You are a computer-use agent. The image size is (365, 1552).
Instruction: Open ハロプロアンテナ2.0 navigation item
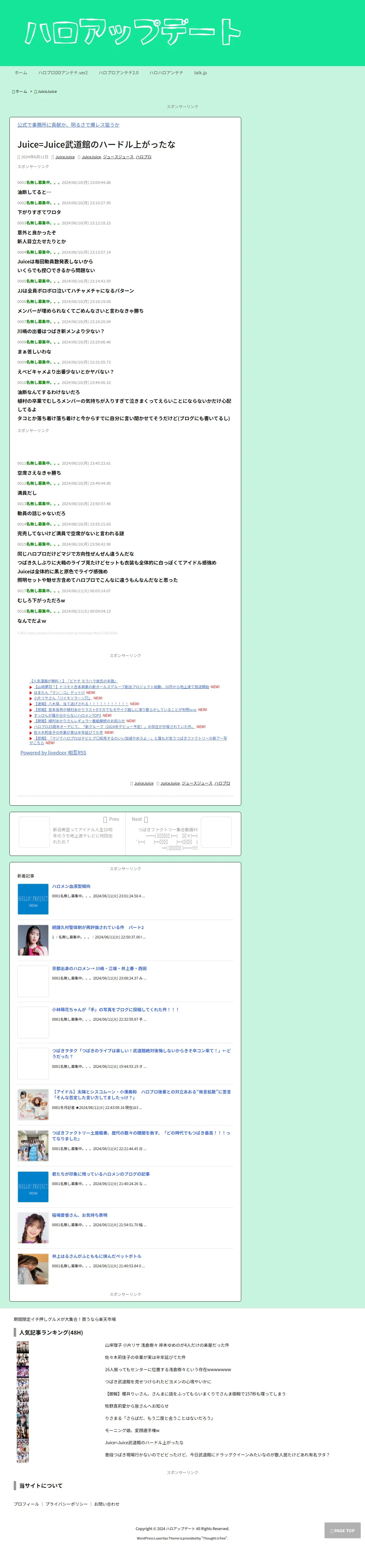(119, 73)
